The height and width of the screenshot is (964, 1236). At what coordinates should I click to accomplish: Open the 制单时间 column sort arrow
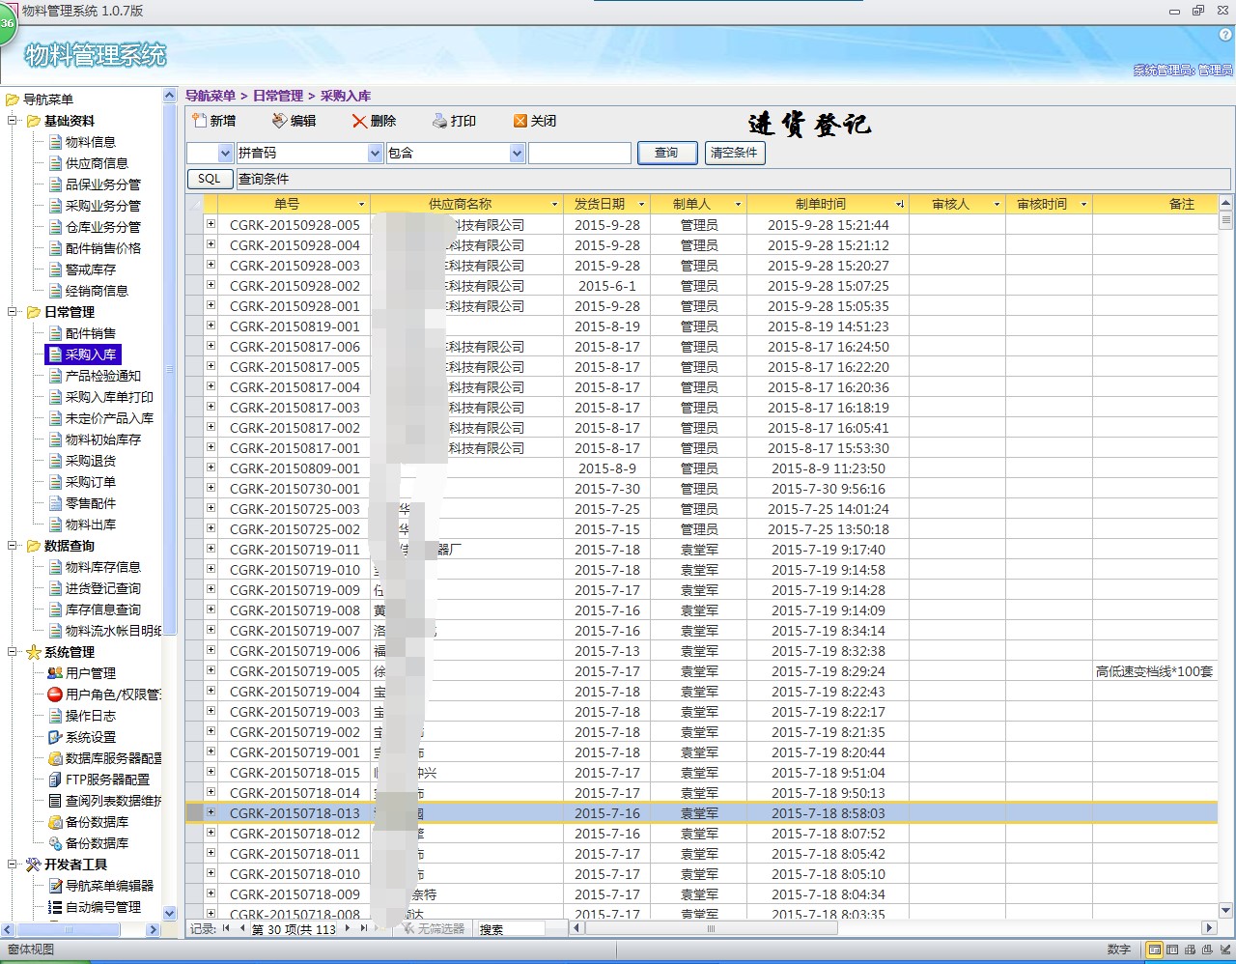tap(900, 205)
